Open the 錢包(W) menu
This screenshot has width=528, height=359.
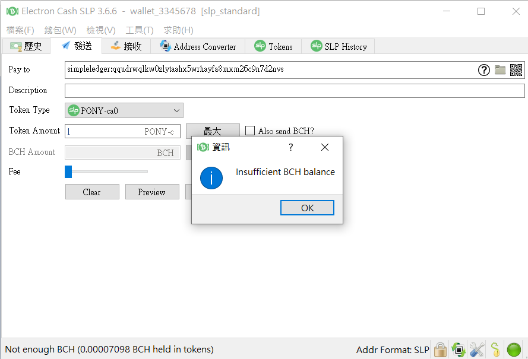pos(60,30)
